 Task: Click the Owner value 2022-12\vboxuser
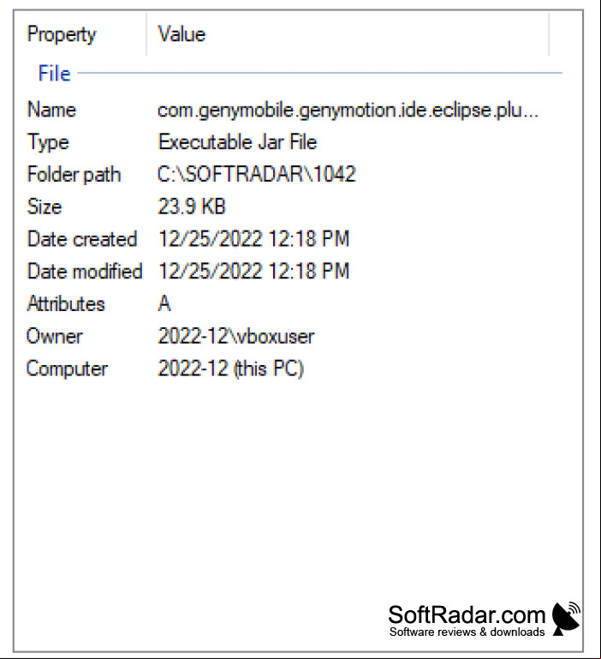click(x=236, y=336)
